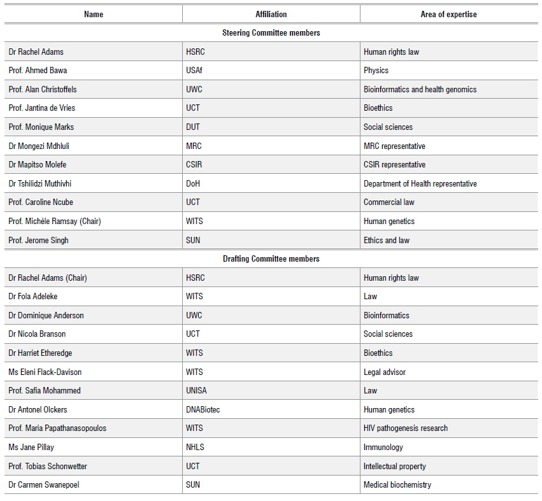Select the DUT affiliation cell

coord(193,127)
